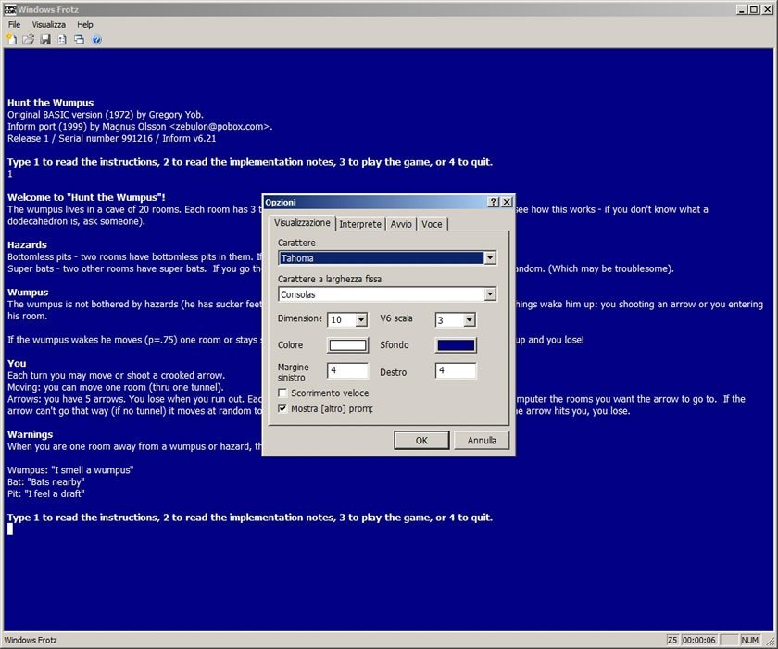Viewport: 778px width, 649px height.
Task: Click the blue Help question icon
Action: (96, 40)
